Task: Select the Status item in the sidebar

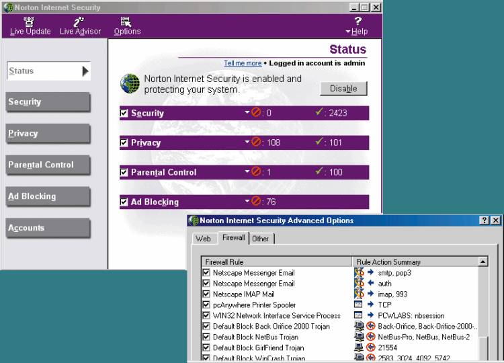Action: [x=49, y=71]
